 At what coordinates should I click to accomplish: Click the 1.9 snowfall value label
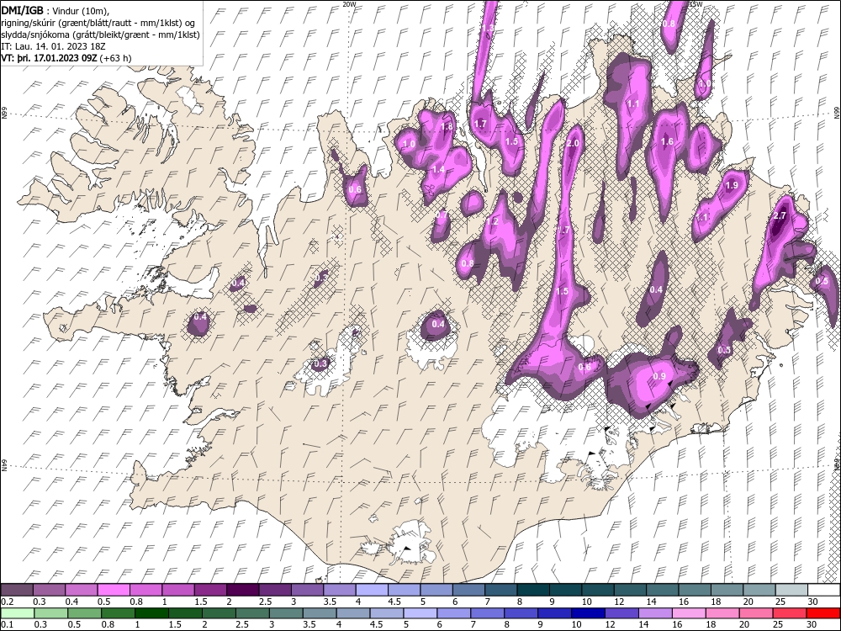732,185
